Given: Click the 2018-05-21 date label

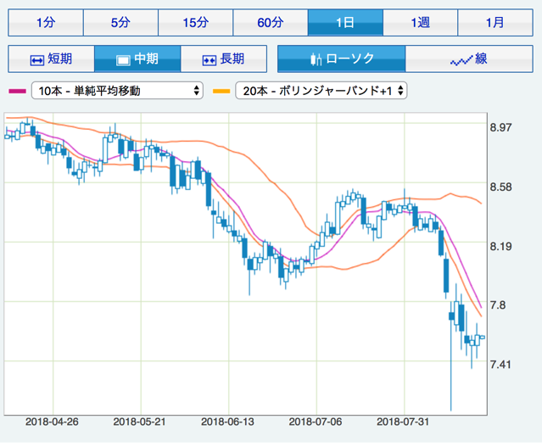Looking at the screenshot, I should 140,422.
